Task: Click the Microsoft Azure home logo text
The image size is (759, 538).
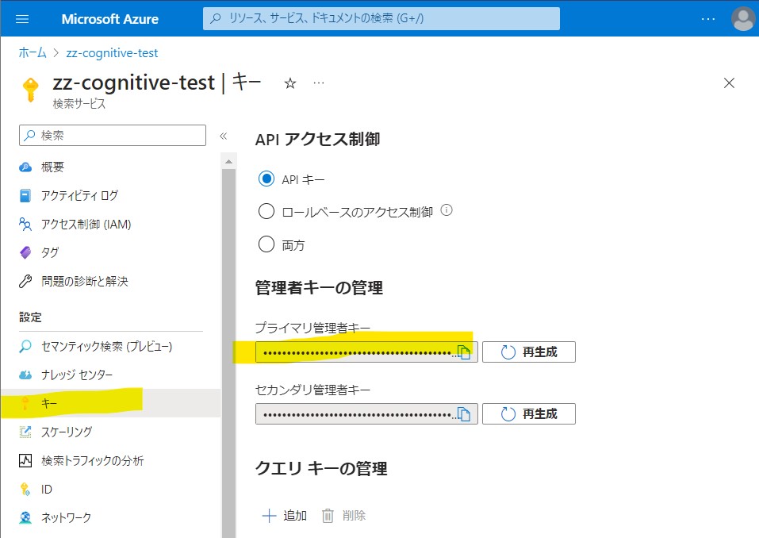Action: [x=110, y=19]
